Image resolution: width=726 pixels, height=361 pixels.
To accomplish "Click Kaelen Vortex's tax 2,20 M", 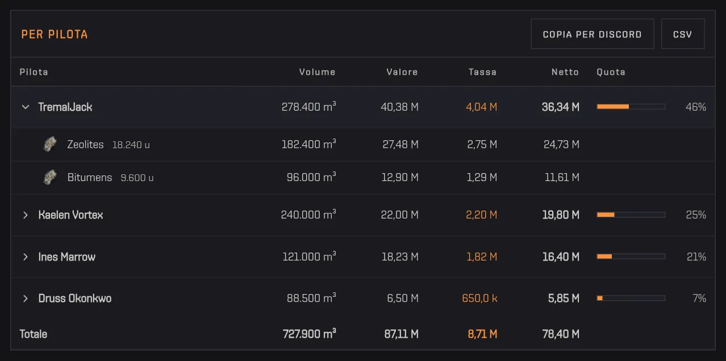I will pyautogui.click(x=482, y=215).
